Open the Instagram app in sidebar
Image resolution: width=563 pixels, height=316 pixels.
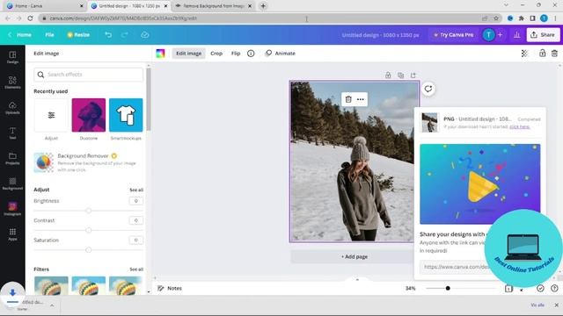[x=12, y=209]
